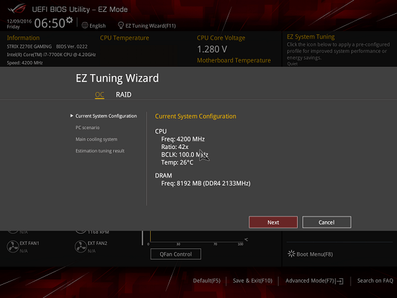Click the Cancel button

point(327,223)
